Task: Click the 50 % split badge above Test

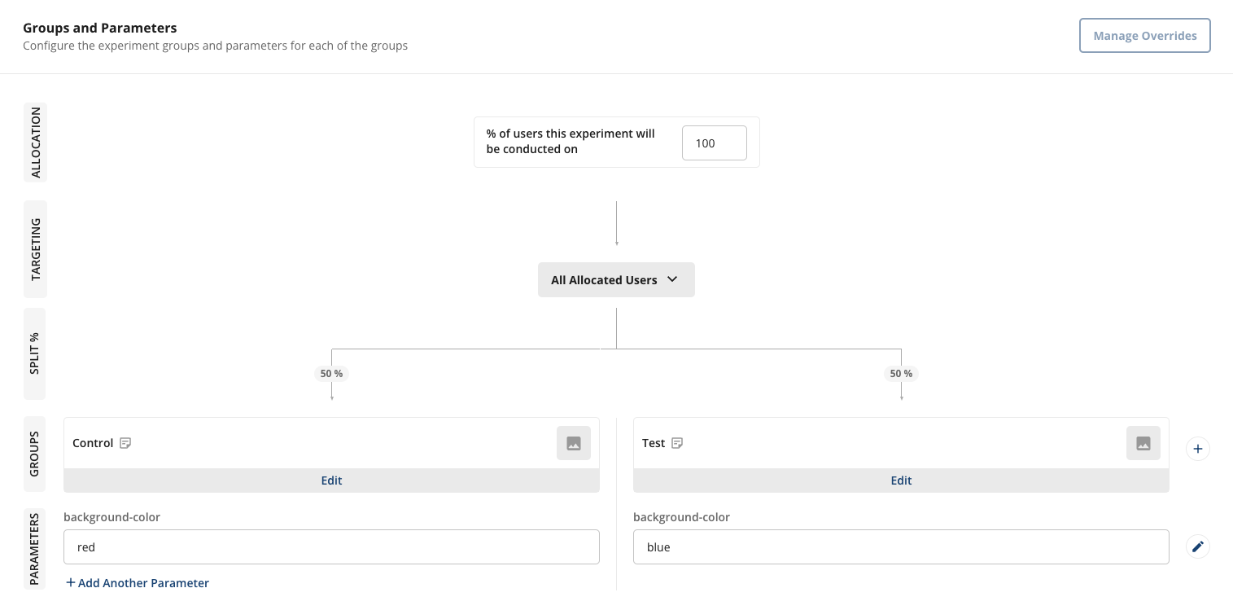Action: pos(901,374)
